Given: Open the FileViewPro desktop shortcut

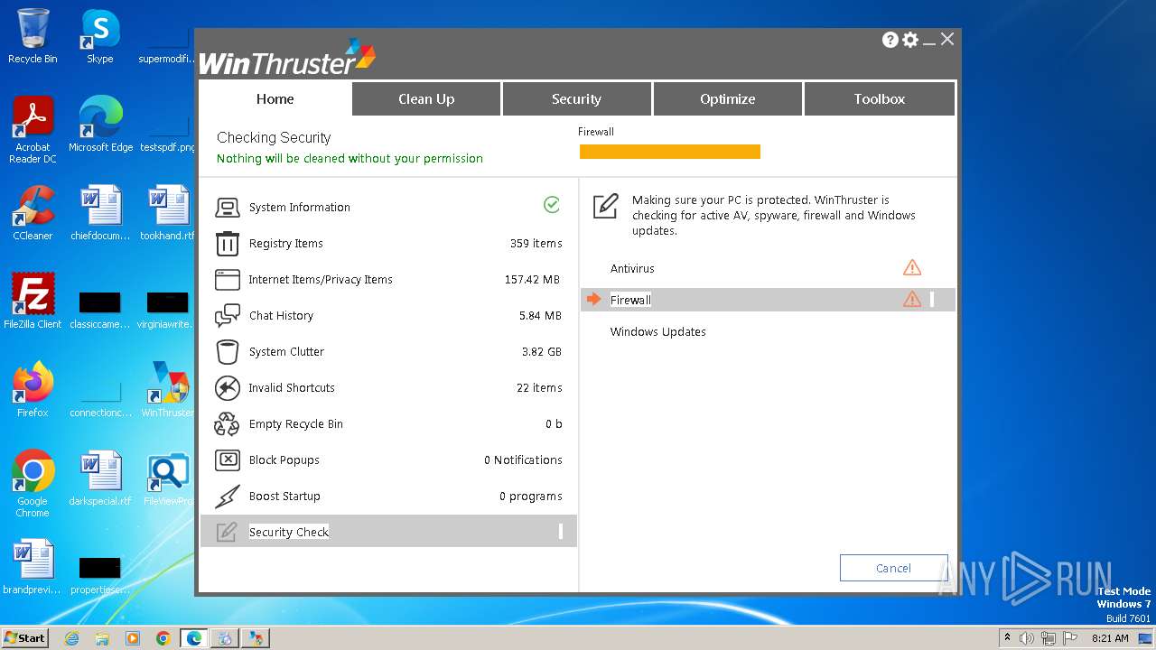Looking at the screenshot, I should point(167,478).
